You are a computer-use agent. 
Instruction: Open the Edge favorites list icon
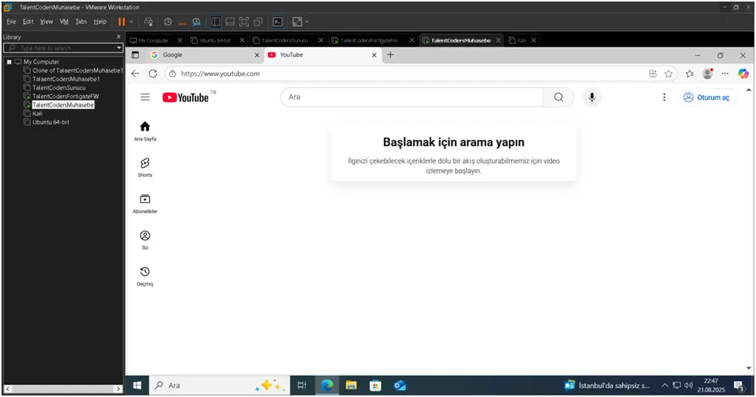[x=690, y=74]
